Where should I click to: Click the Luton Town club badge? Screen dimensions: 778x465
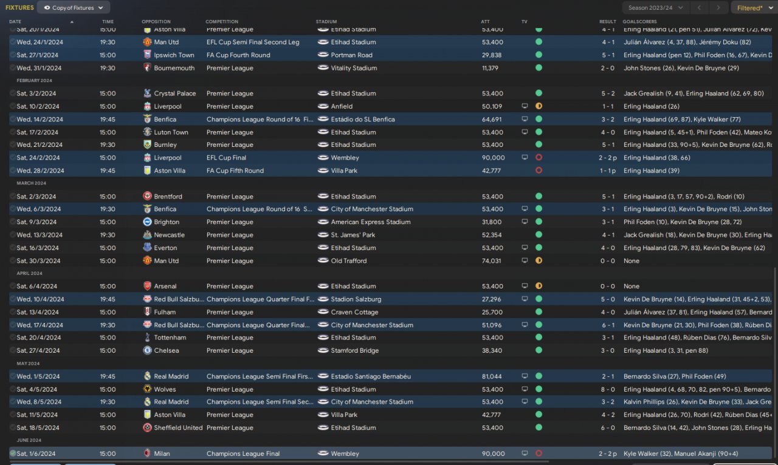click(147, 132)
